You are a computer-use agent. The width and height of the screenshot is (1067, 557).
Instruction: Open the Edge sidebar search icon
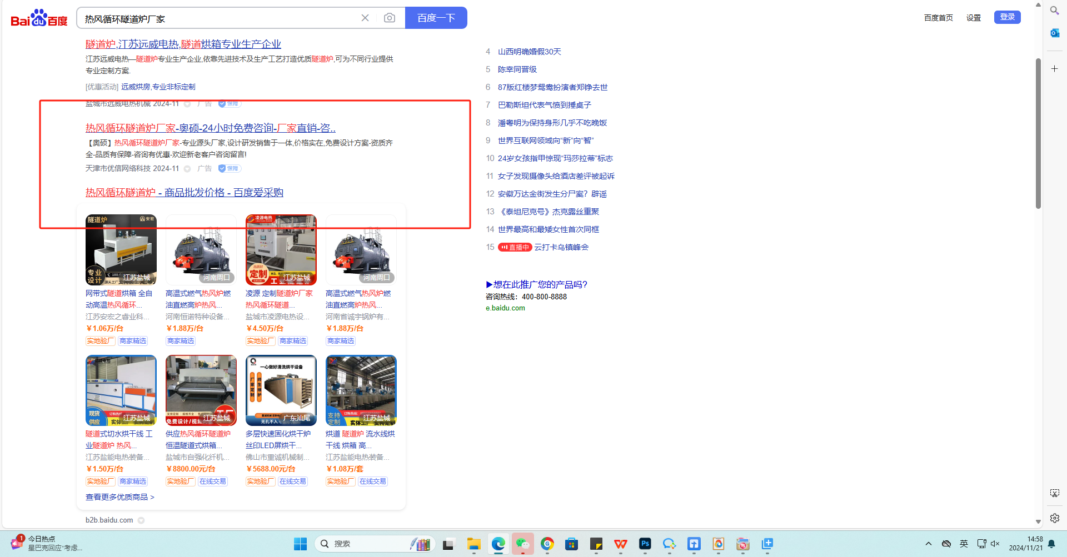1054,11
